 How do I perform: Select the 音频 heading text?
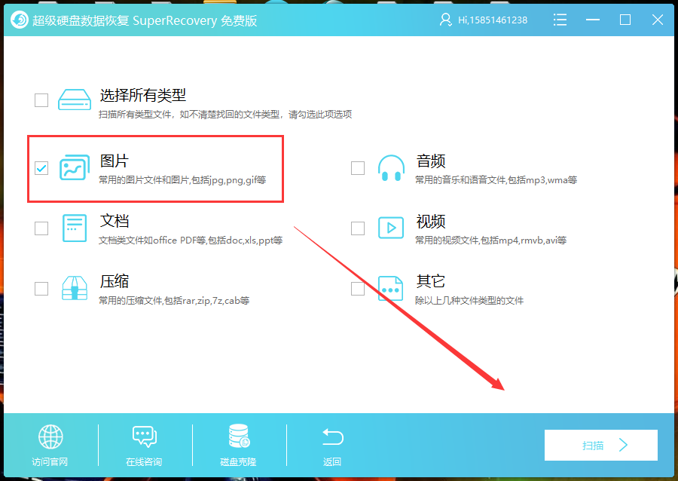click(431, 161)
